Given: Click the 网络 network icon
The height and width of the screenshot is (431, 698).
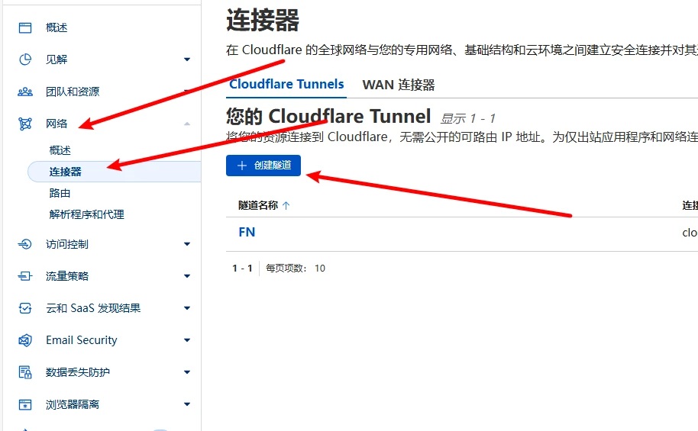Looking at the screenshot, I should (x=25, y=124).
